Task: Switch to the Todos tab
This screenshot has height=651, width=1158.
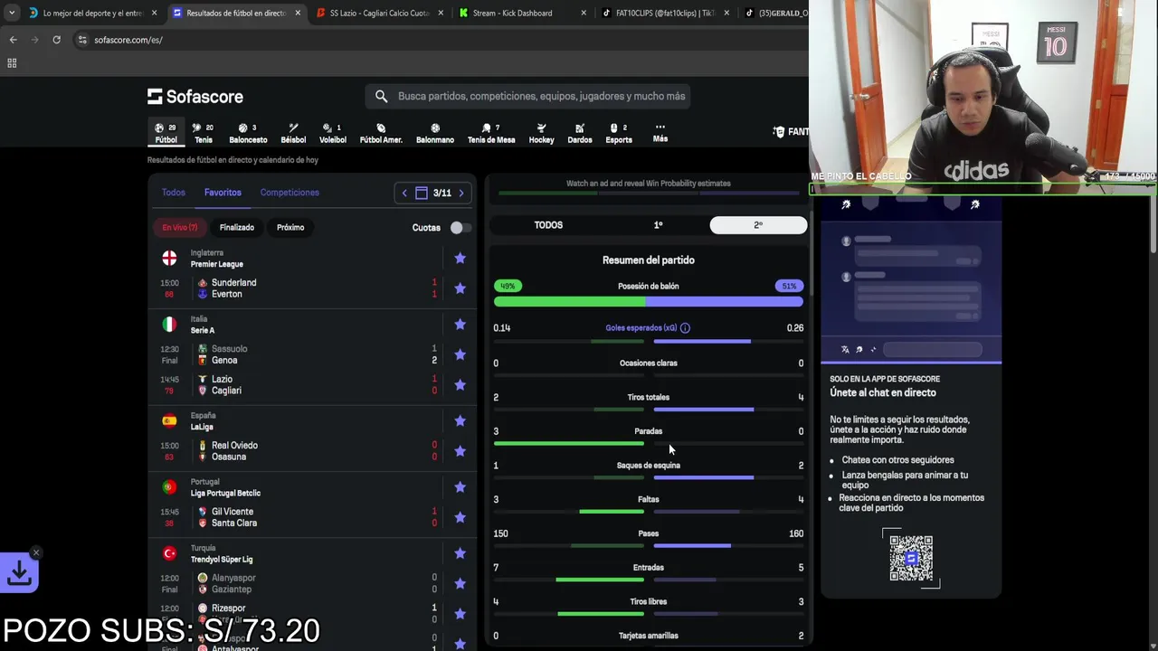Action: 173,193
